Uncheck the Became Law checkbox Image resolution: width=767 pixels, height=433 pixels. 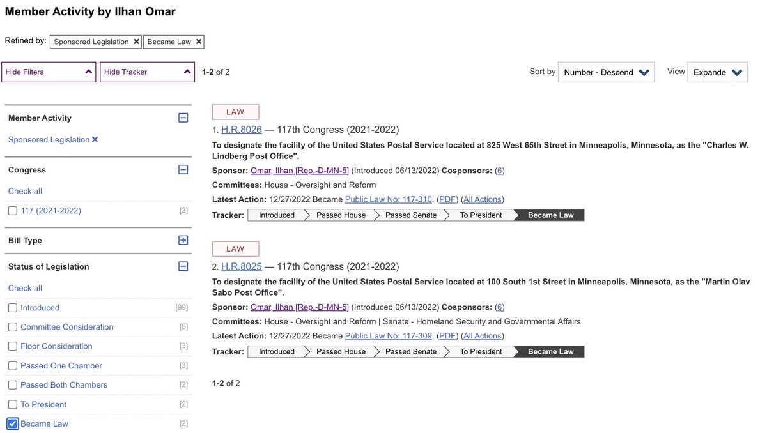tap(12, 423)
